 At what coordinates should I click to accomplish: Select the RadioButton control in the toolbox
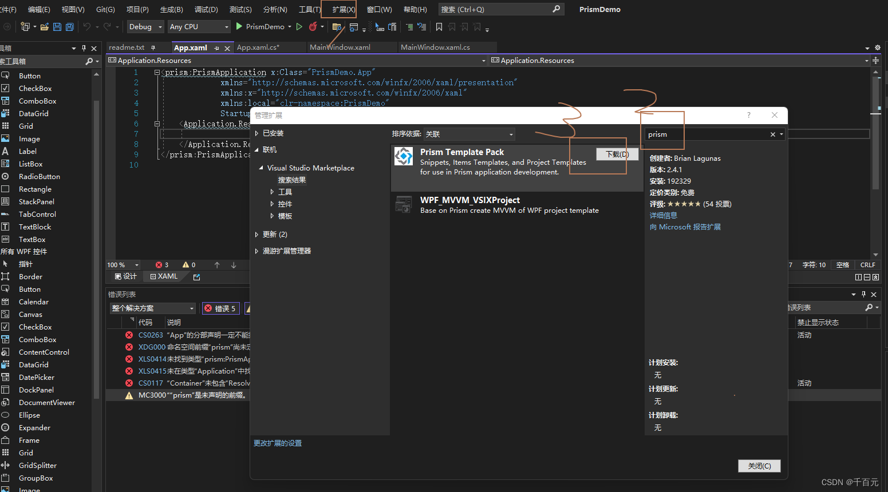coord(39,177)
